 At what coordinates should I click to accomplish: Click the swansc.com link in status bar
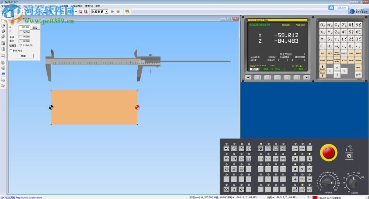click(29, 198)
